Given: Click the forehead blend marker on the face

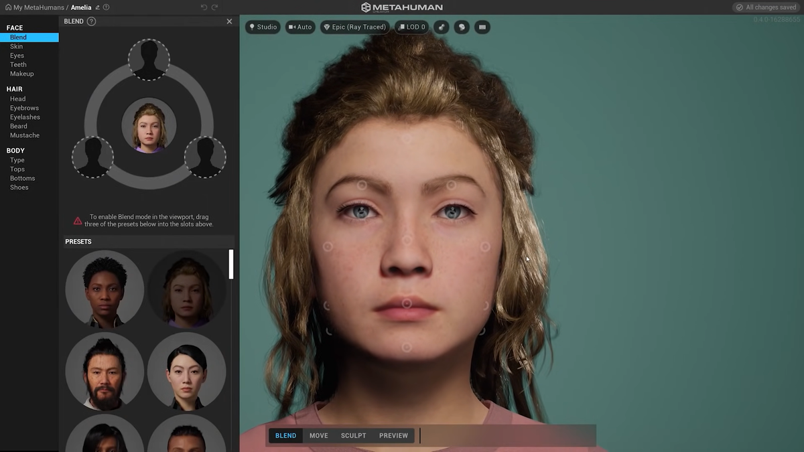Looking at the screenshot, I should 406,139.
